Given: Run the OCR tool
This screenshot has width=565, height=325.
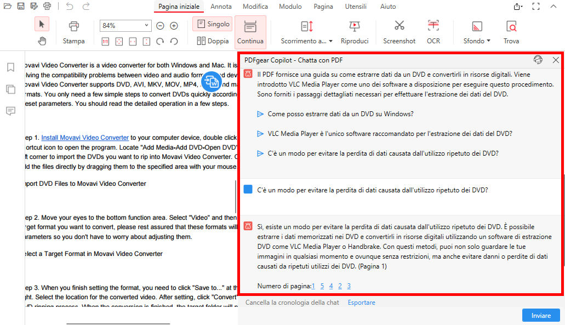Looking at the screenshot, I should tap(433, 32).
